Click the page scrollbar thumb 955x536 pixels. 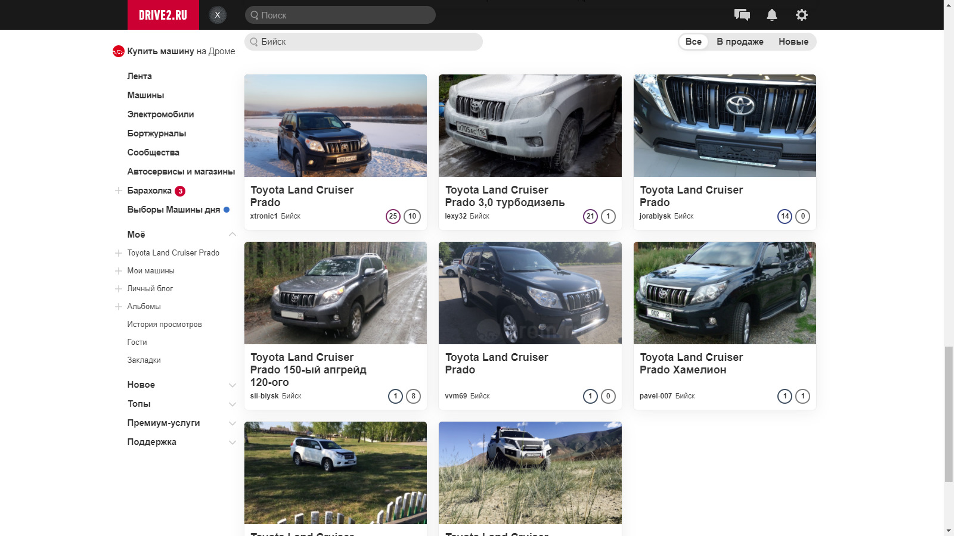[949, 414]
